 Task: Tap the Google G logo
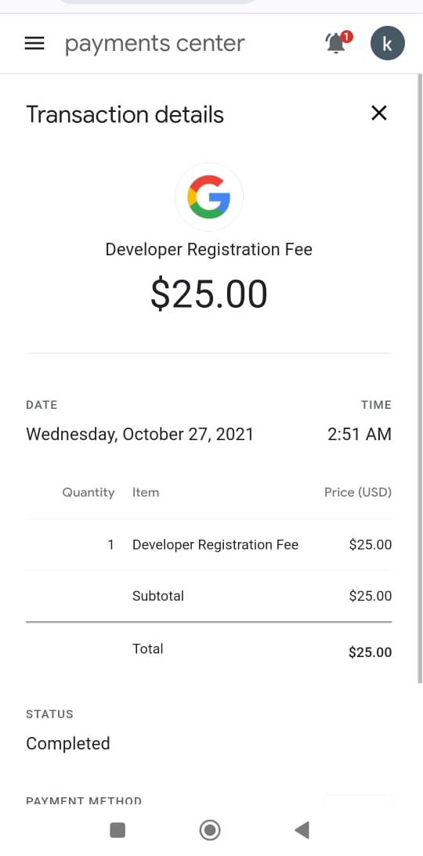point(209,197)
